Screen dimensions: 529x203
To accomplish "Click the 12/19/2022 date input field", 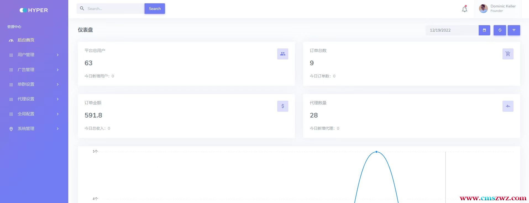I will pyautogui.click(x=452, y=30).
